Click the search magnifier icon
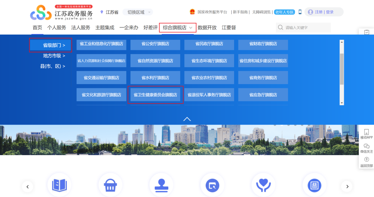374x197 pixels. click(x=280, y=27)
